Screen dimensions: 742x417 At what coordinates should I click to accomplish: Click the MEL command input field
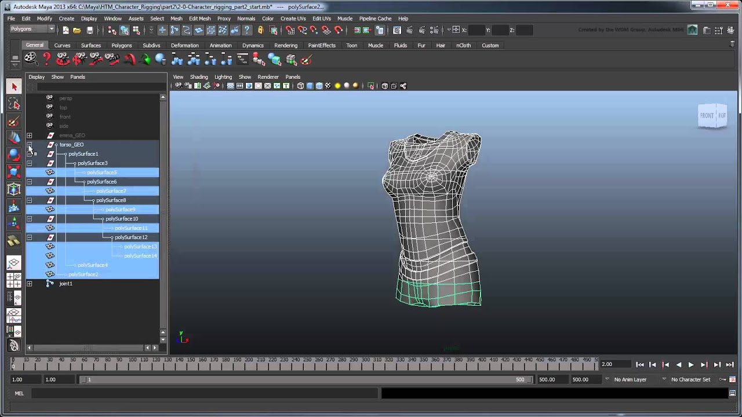click(205, 394)
